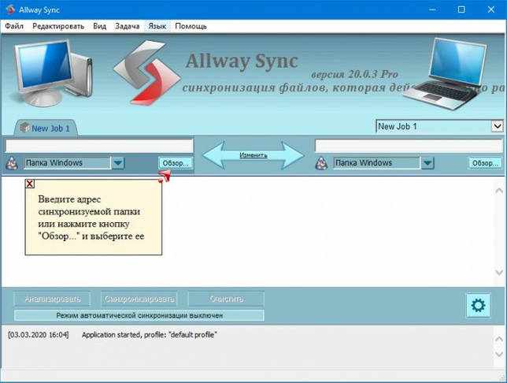Close the Allway Sync window

[491, 9]
